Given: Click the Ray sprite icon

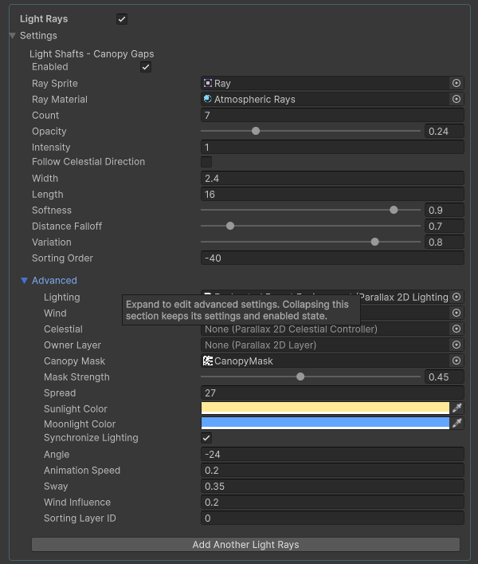Looking at the screenshot, I should (x=208, y=83).
